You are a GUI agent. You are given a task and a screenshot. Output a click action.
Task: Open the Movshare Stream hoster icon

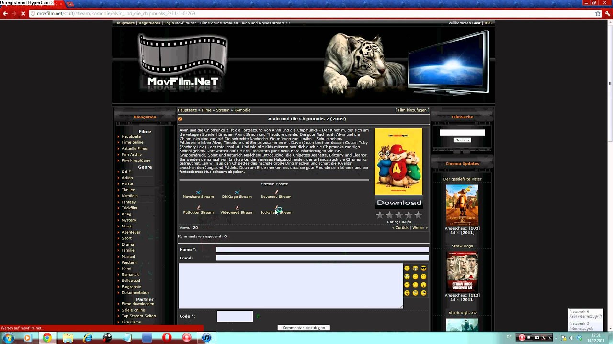(198, 192)
